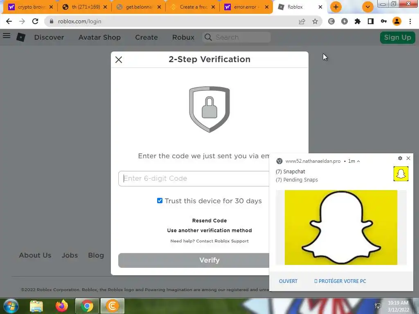Open the tab search dropdown arrow
Viewport: 419px width, 314px height.
point(368,7)
